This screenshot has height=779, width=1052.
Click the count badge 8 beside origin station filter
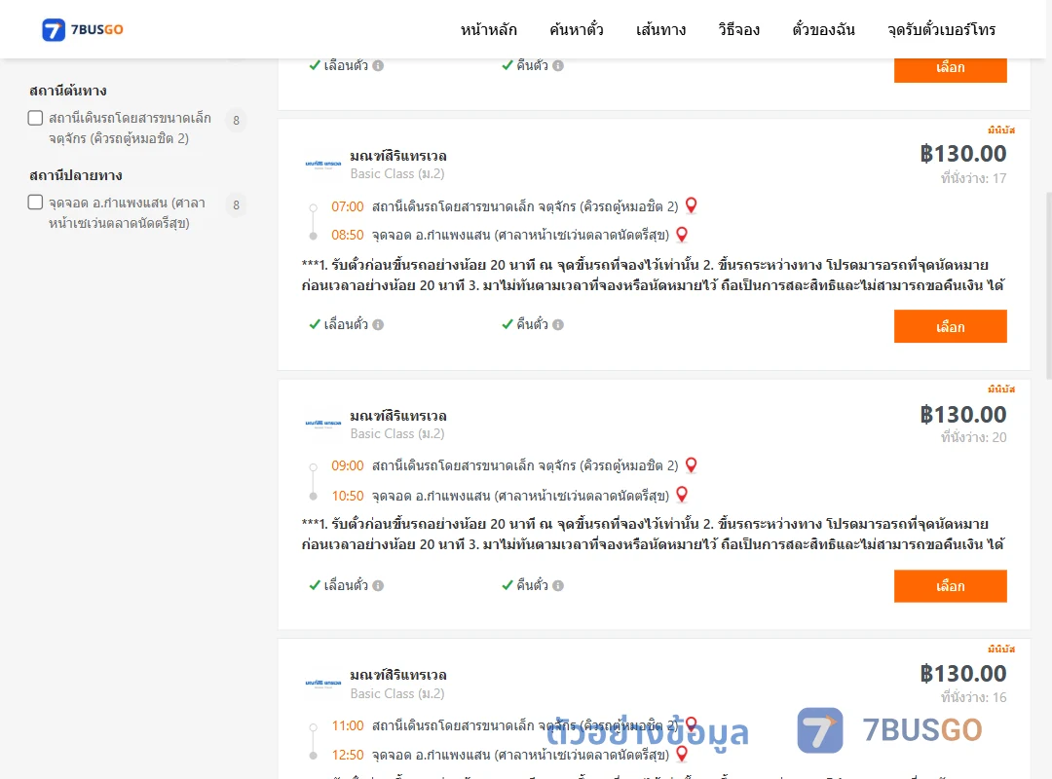point(236,120)
